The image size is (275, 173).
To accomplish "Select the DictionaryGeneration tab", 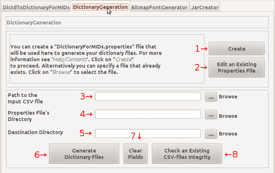I will pyautogui.click(x=100, y=7).
